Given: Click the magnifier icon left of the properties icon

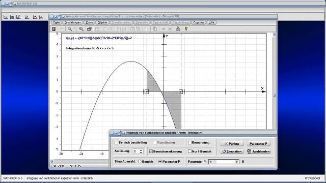Looking at the screenshot, I should 81,29.
